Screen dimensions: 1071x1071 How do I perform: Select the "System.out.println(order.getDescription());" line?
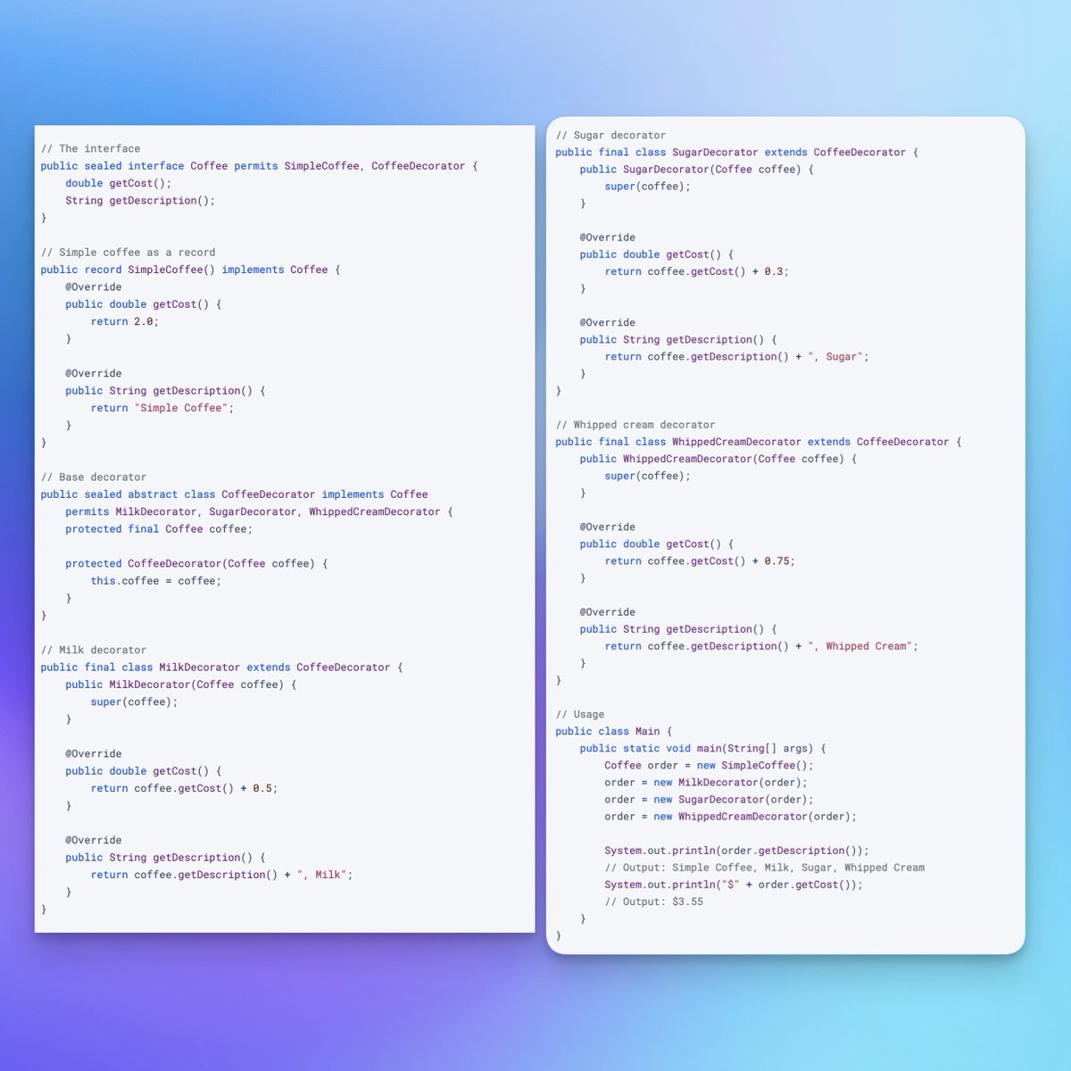point(736,851)
